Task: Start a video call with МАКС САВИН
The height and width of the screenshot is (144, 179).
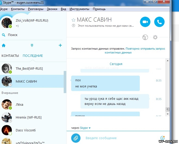Action: click(145, 22)
